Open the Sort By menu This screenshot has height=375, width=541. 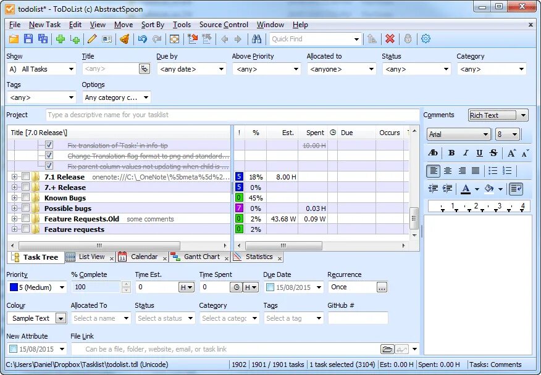coord(153,25)
